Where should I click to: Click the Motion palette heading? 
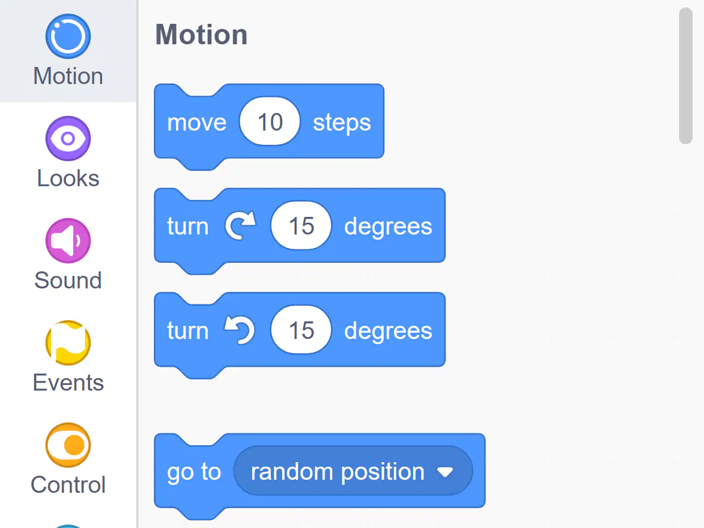click(x=202, y=35)
